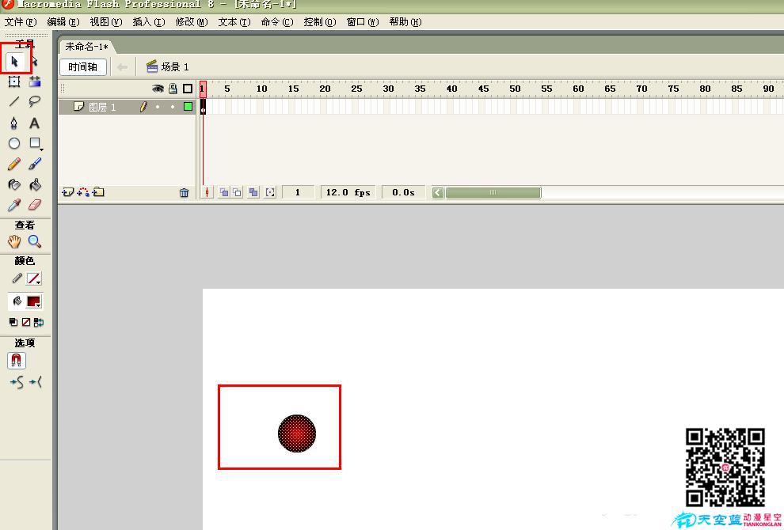Click the Straighten option icon
The width and height of the screenshot is (784, 530).
click(36, 383)
